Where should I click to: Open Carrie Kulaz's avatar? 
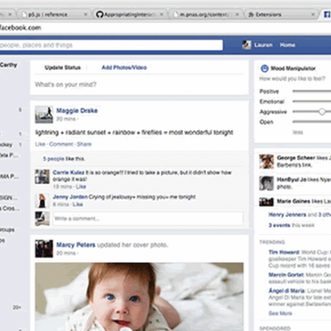pos(42,177)
